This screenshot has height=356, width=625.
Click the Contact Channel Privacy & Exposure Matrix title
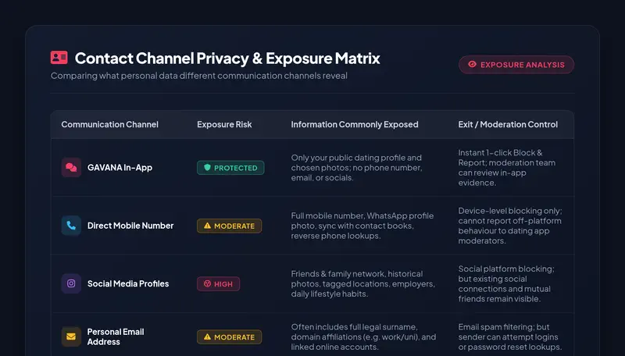(x=227, y=58)
